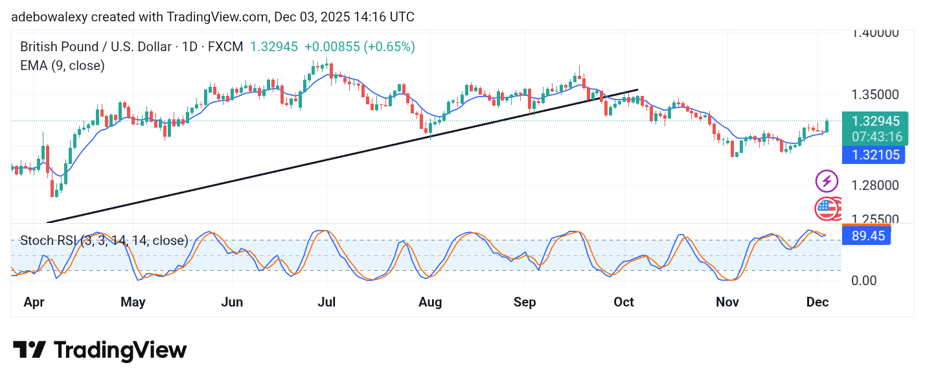Click the Stoch RSI (3, 3, 14, 14, close) label

click(x=104, y=241)
